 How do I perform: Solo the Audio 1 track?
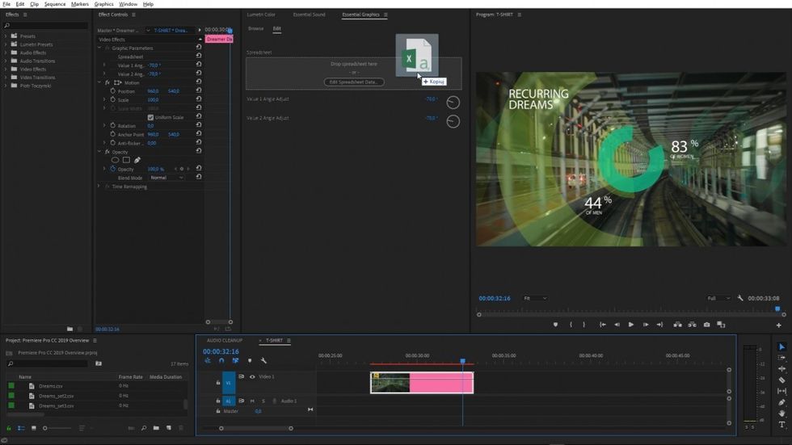[263, 401]
